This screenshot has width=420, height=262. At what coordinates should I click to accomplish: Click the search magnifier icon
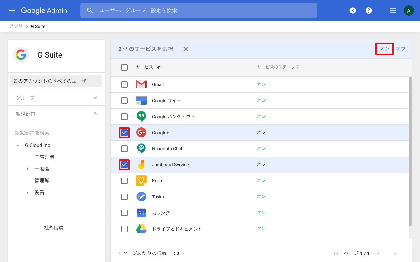click(x=90, y=10)
